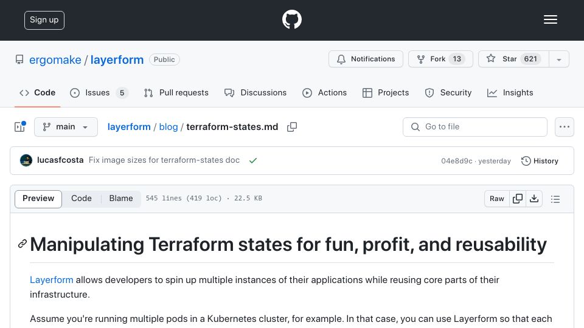Click the GitHub Octocat logo
Image resolution: width=584 pixels, height=328 pixels.
tap(291, 19)
